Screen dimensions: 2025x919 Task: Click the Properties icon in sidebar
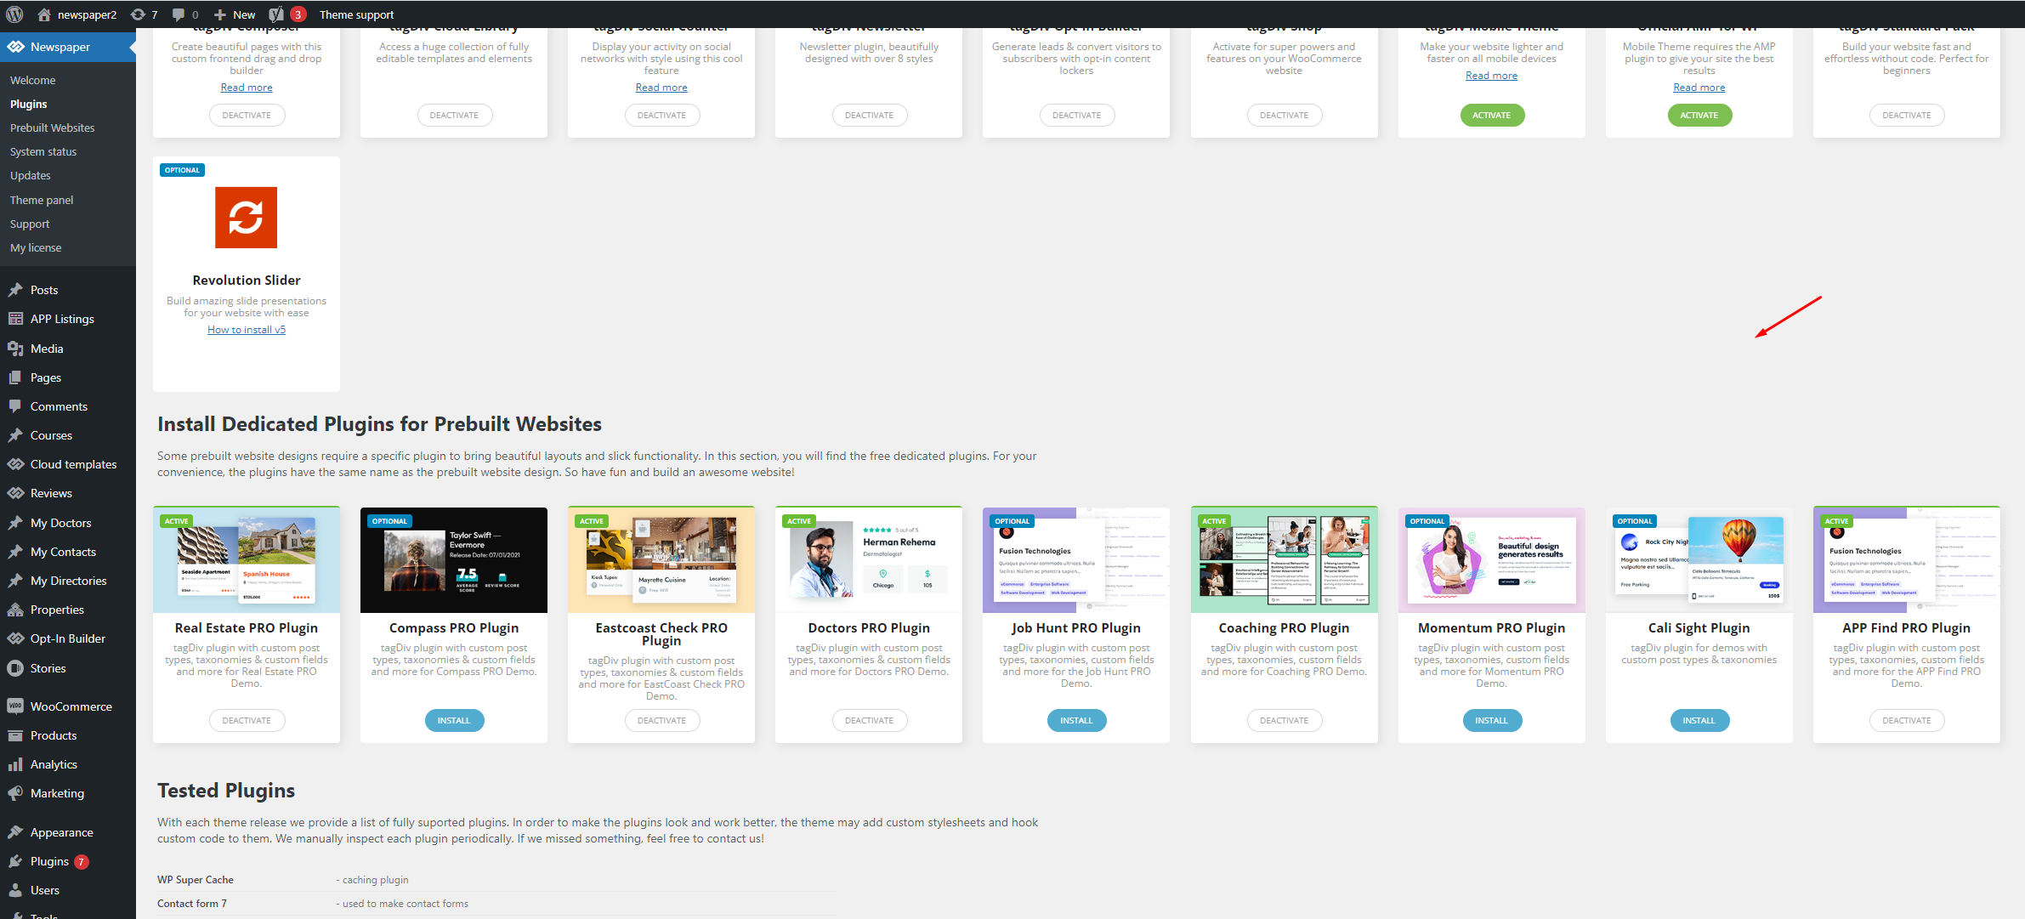[x=15, y=610]
